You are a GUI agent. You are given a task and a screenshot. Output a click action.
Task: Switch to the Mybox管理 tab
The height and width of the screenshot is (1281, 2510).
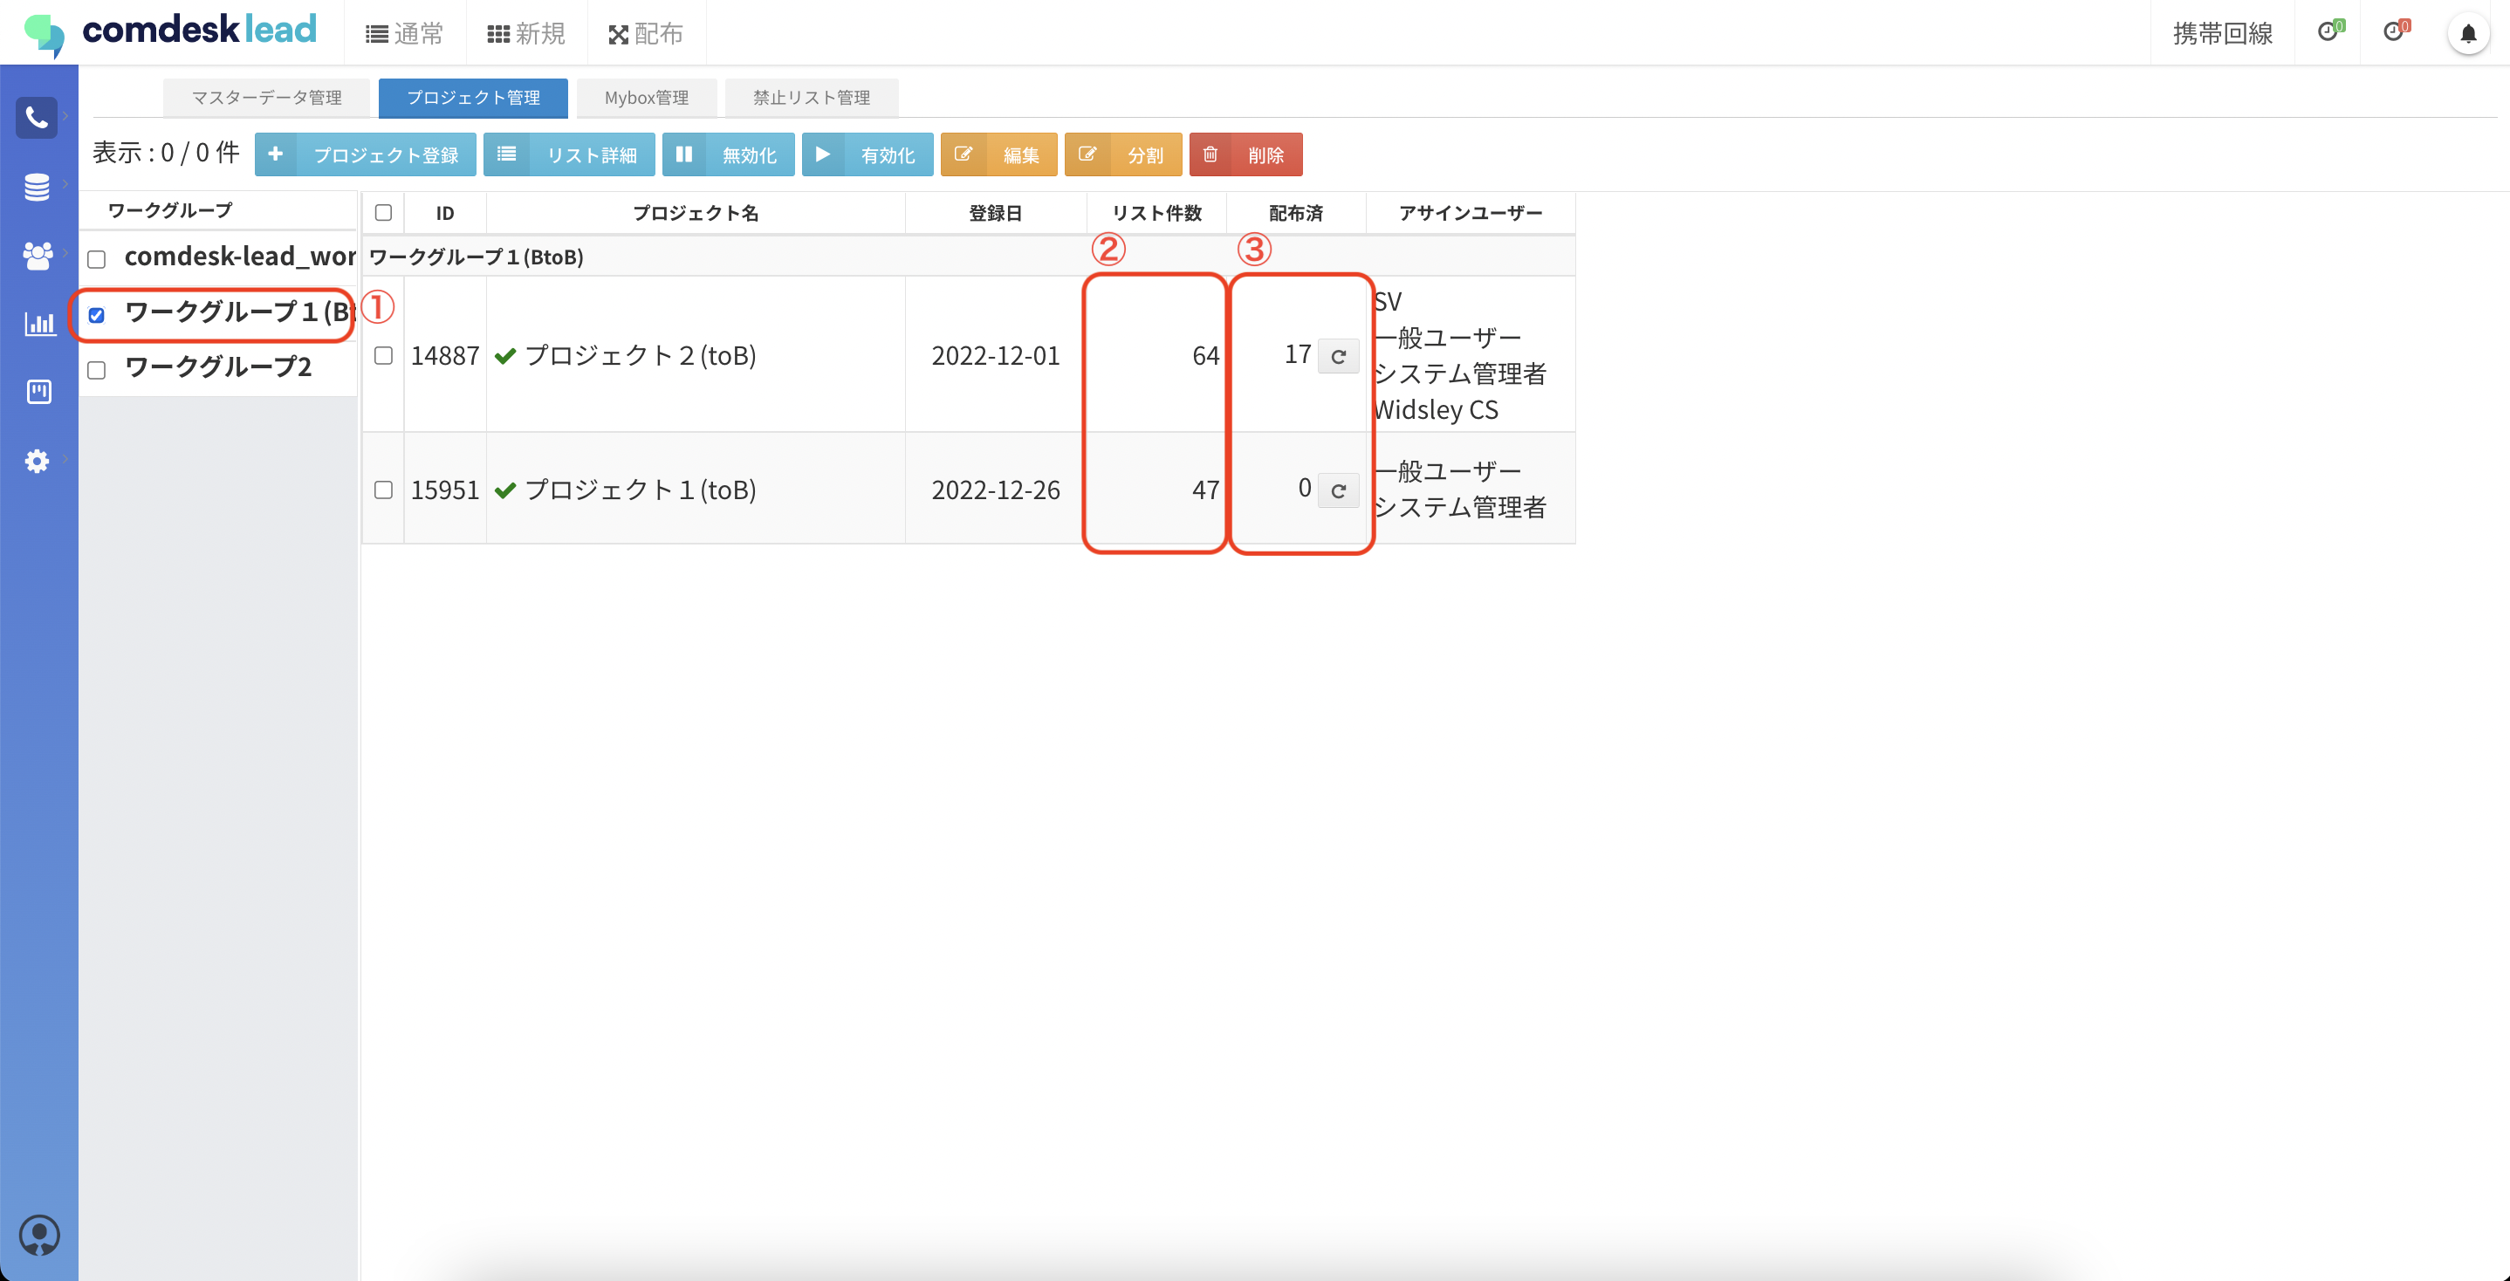click(646, 98)
